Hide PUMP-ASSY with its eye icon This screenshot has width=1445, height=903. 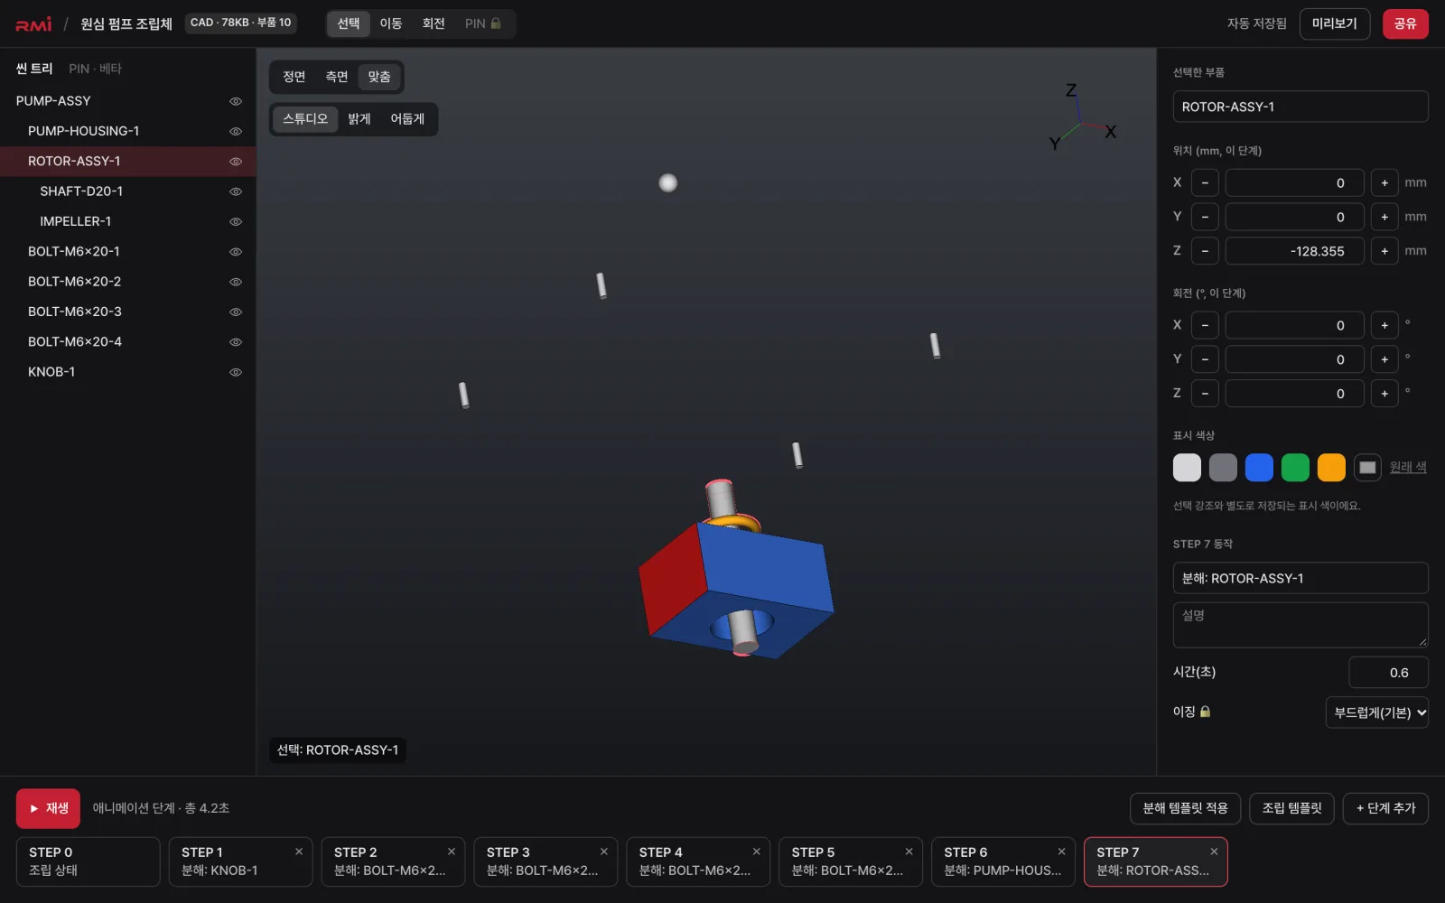[x=236, y=101]
